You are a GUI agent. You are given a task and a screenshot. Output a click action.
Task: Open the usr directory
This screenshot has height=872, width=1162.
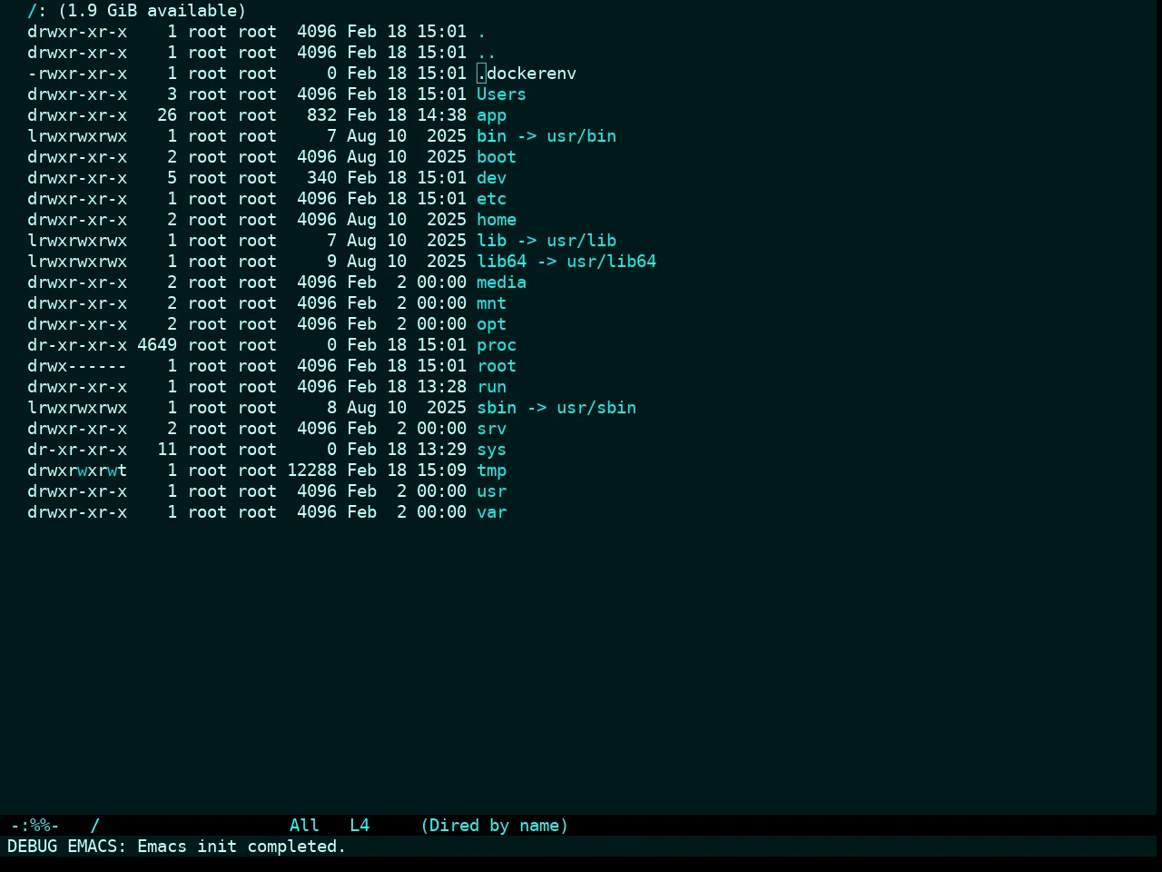(491, 491)
